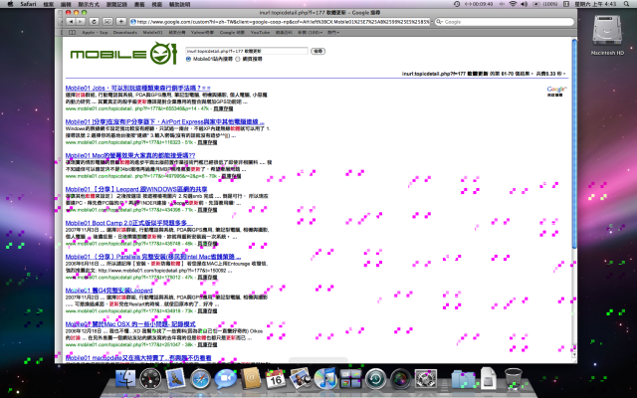Open the Mobile01 bookmark in bookmarks bar

152,33
